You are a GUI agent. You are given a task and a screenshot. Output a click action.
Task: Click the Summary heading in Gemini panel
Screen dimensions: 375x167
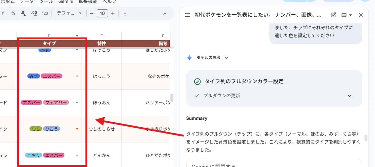(197, 118)
